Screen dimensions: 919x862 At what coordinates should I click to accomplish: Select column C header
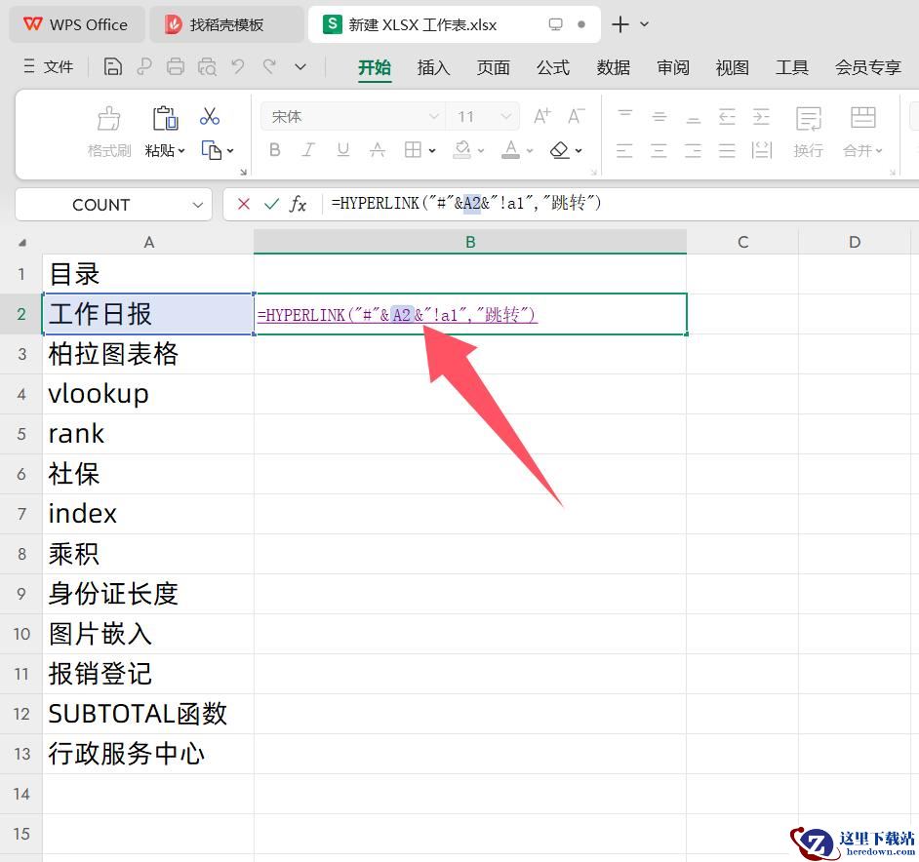click(742, 242)
